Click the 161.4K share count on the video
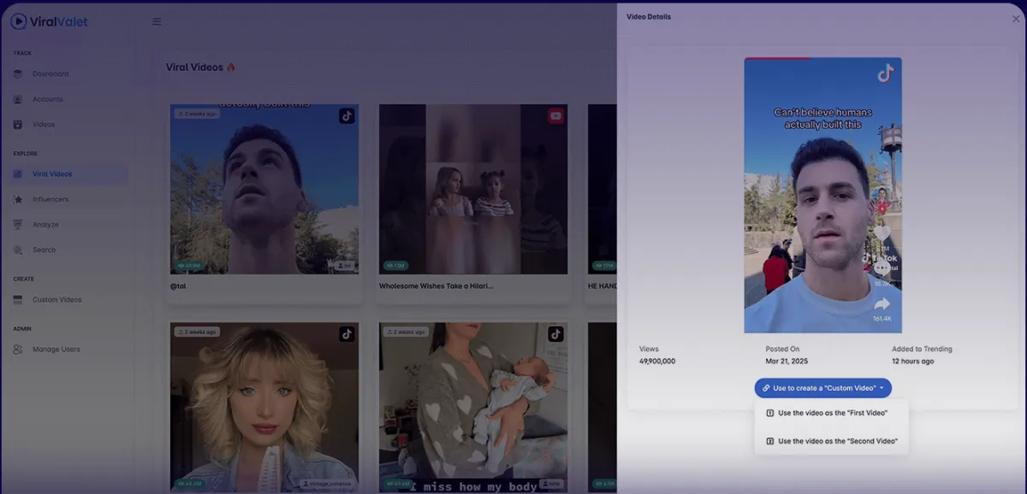The height and width of the screenshot is (494, 1027). [x=882, y=319]
